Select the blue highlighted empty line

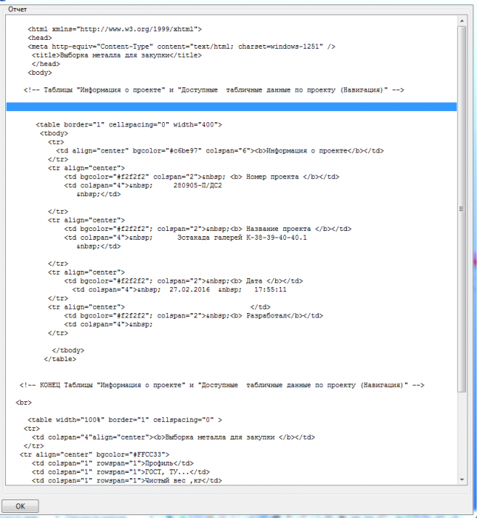[231, 107]
